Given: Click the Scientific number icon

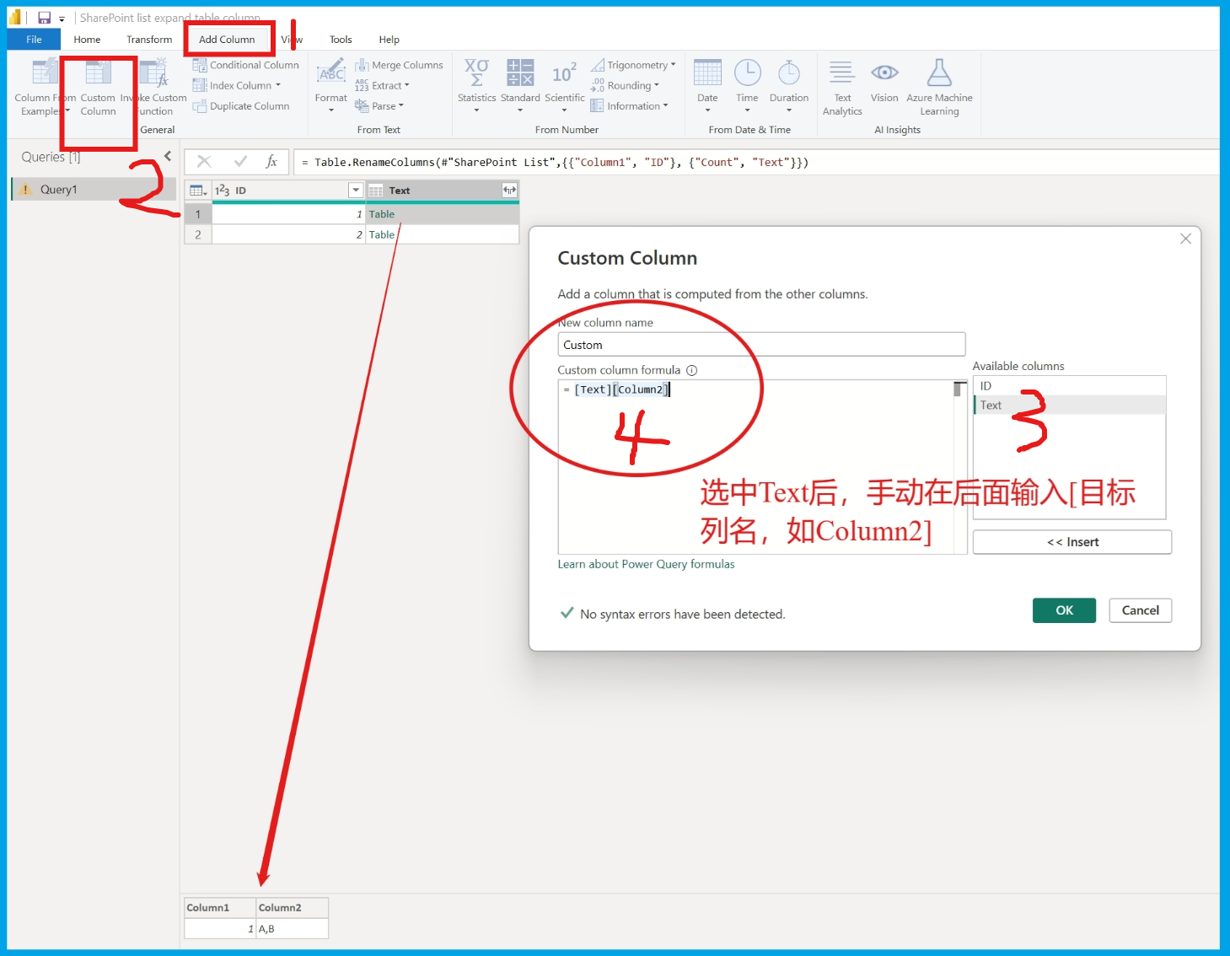Looking at the screenshot, I should (x=564, y=74).
